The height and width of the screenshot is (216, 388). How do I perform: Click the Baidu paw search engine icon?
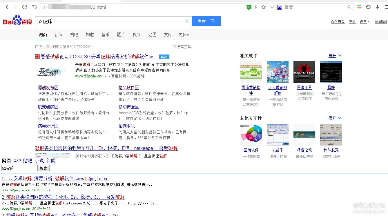280,7
